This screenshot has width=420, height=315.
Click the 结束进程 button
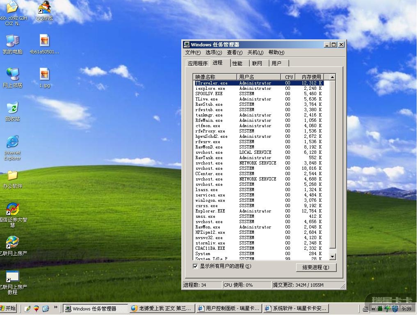click(316, 267)
